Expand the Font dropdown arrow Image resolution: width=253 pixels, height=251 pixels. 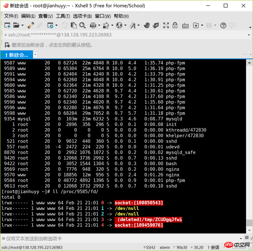click(139, 25)
